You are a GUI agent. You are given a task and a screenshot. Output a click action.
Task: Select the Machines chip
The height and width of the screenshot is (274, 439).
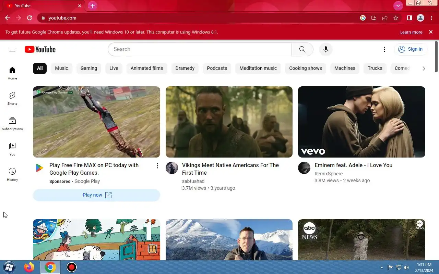click(x=345, y=68)
